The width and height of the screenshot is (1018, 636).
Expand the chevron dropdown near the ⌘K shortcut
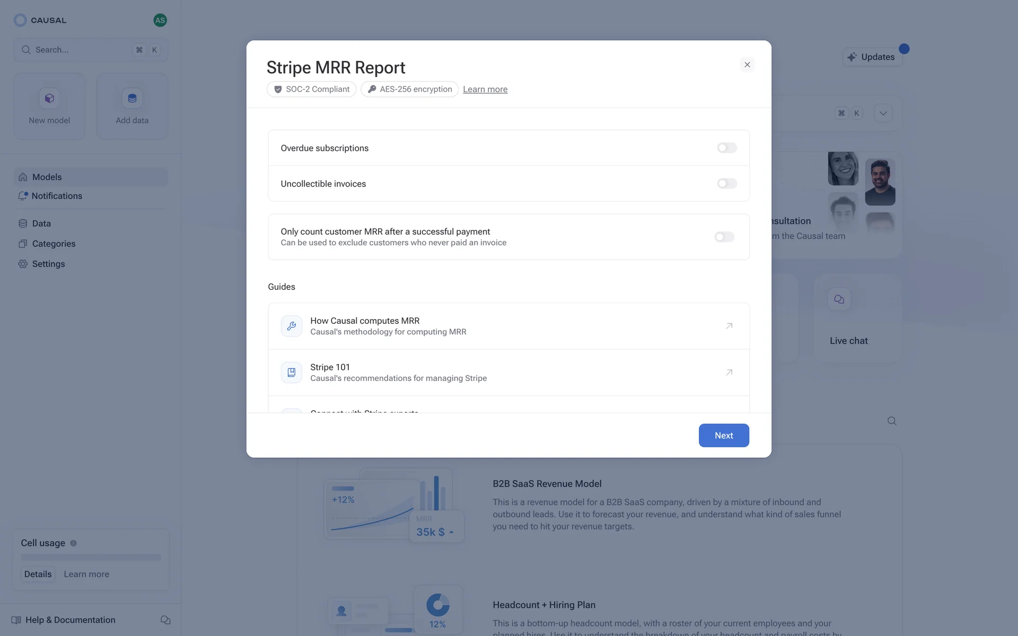(883, 113)
